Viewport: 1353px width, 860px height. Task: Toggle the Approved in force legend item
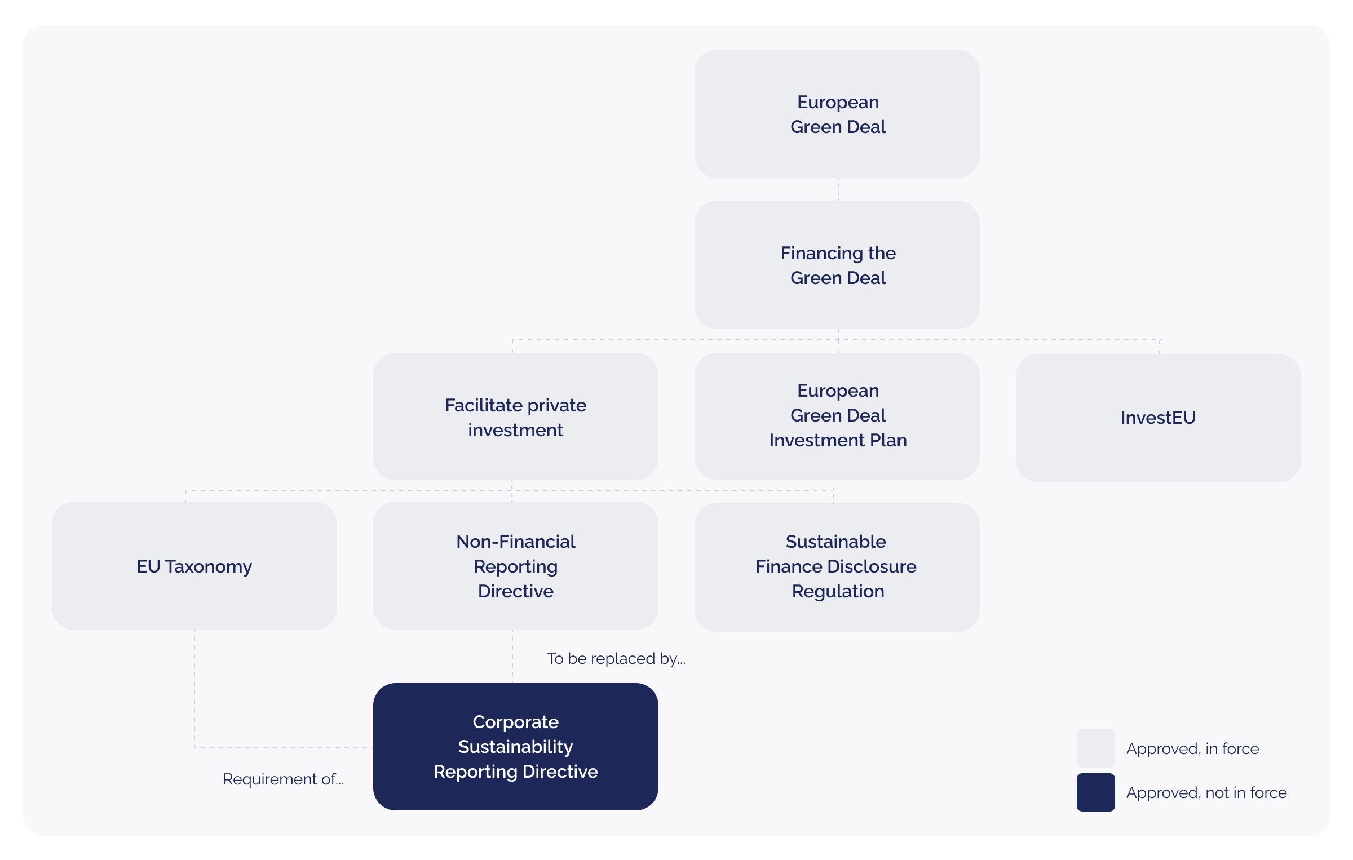click(x=1179, y=750)
